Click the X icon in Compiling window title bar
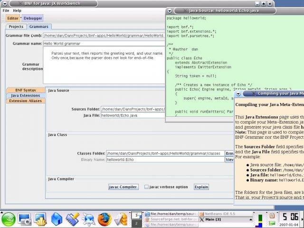The image size is (304, 228). pyautogui.click(x=254, y=94)
